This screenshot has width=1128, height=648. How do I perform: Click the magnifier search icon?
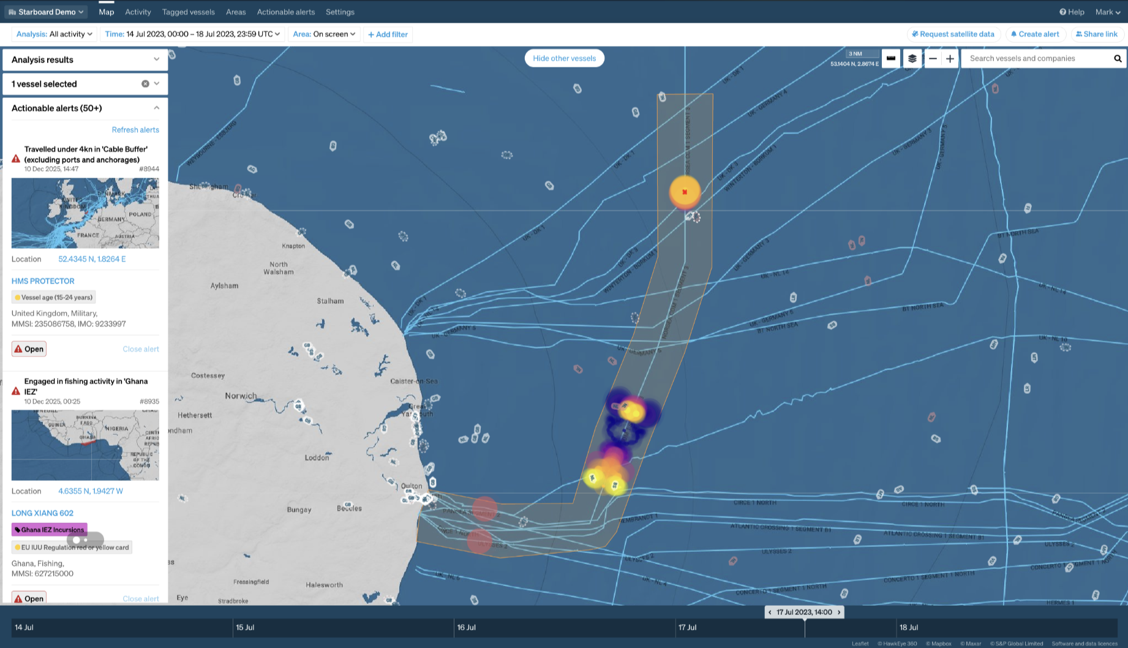click(1118, 58)
